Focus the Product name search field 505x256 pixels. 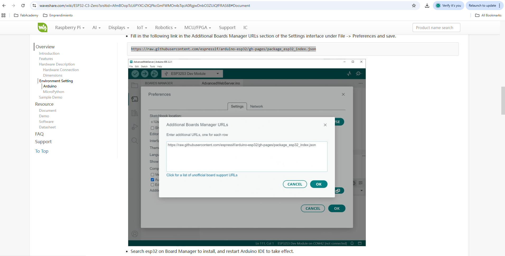436,28
